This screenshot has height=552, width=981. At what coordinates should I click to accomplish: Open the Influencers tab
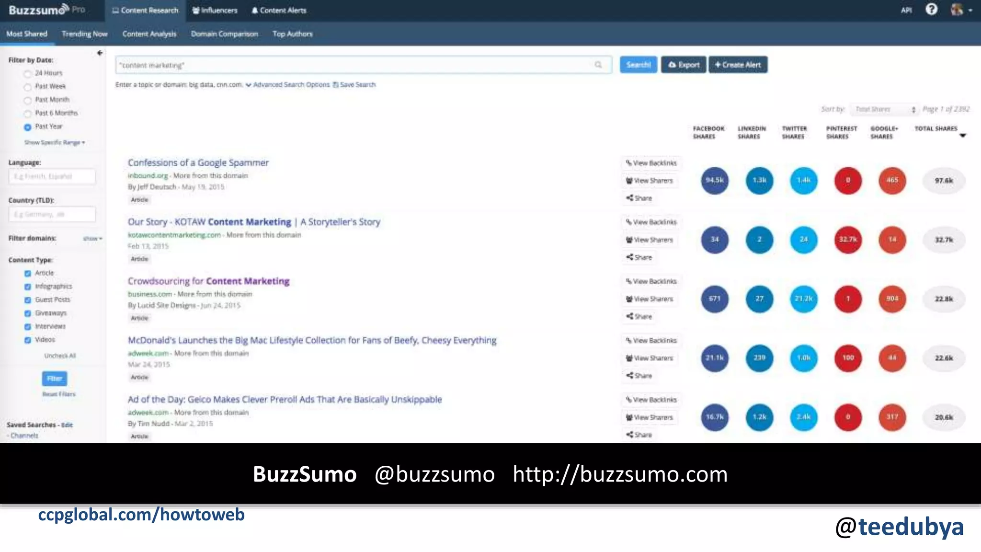point(215,10)
